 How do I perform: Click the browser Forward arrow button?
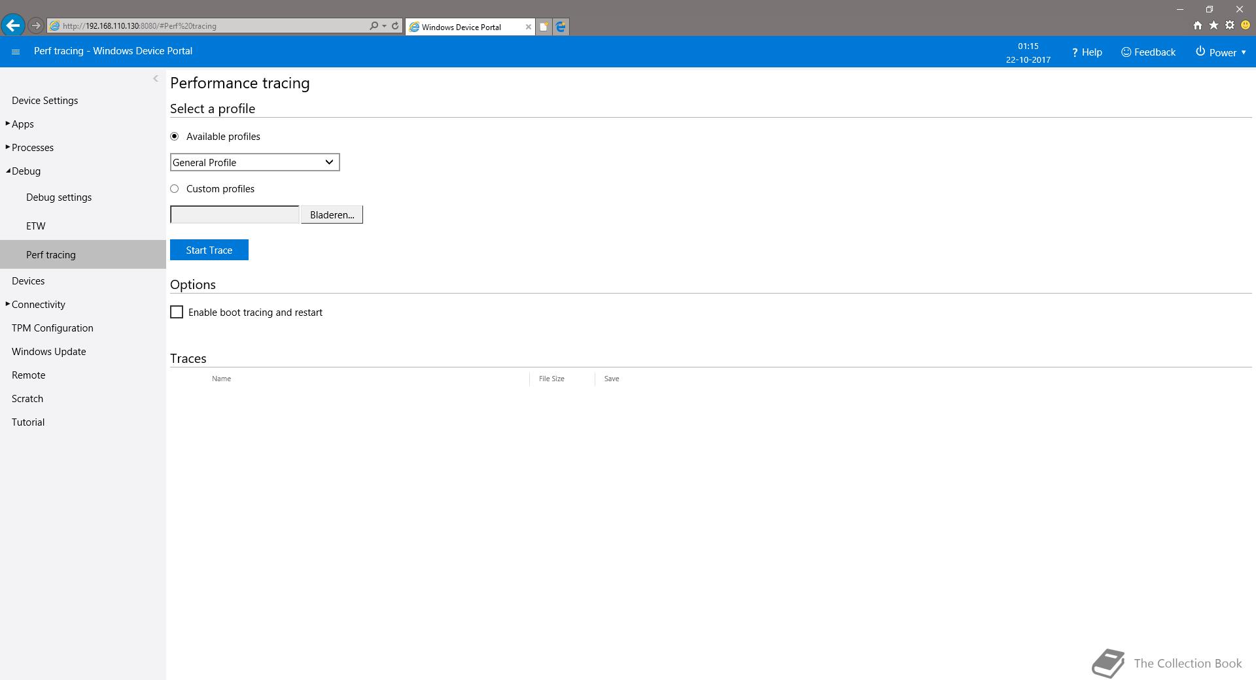pos(36,26)
